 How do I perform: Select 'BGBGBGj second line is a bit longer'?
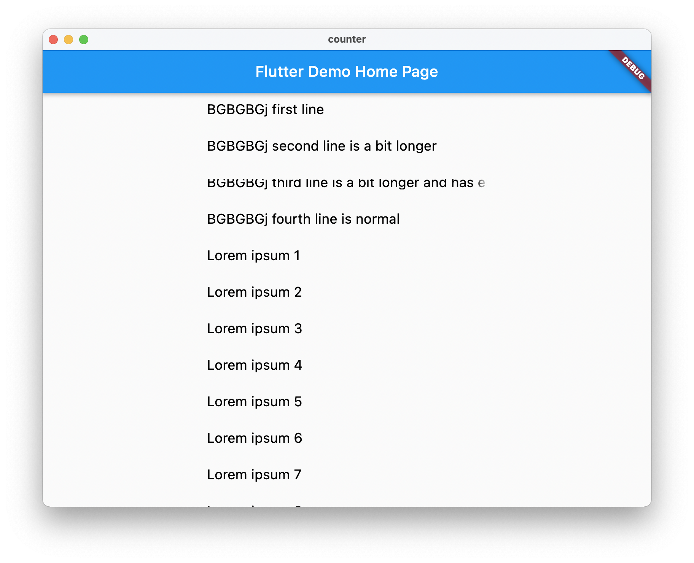click(x=322, y=146)
